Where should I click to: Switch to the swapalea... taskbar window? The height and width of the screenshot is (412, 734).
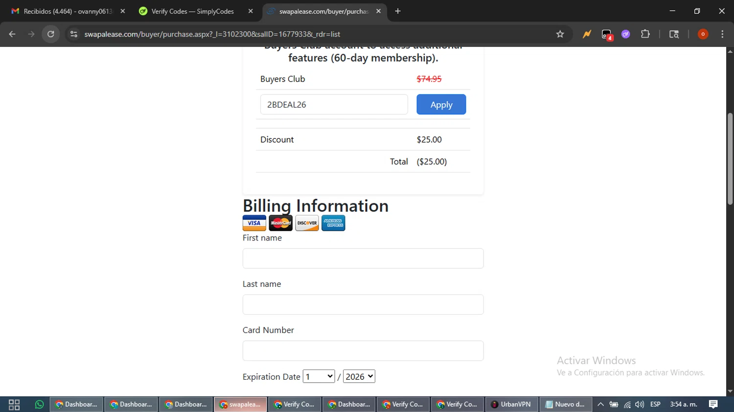tap(240, 405)
